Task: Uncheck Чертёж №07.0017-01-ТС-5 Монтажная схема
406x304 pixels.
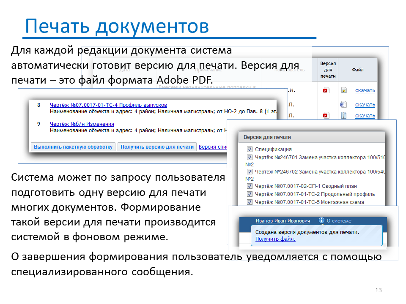Action: [250, 202]
